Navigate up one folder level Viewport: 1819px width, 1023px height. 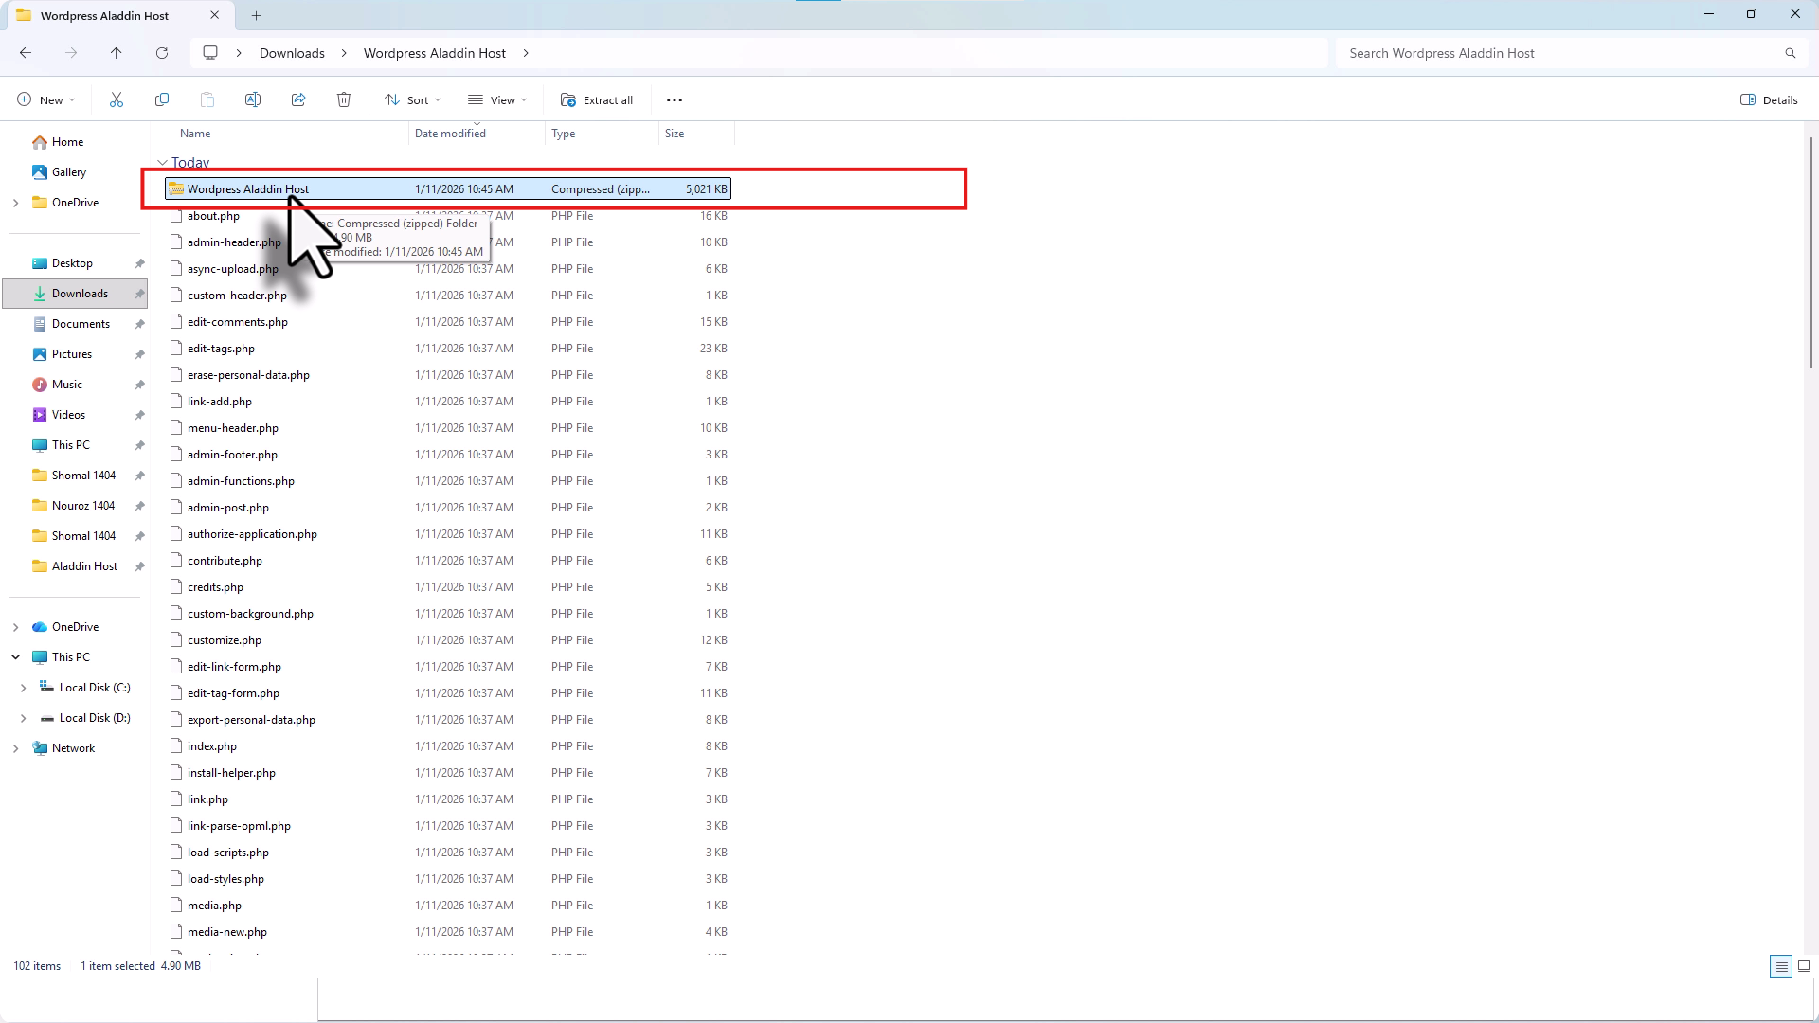coord(117,53)
